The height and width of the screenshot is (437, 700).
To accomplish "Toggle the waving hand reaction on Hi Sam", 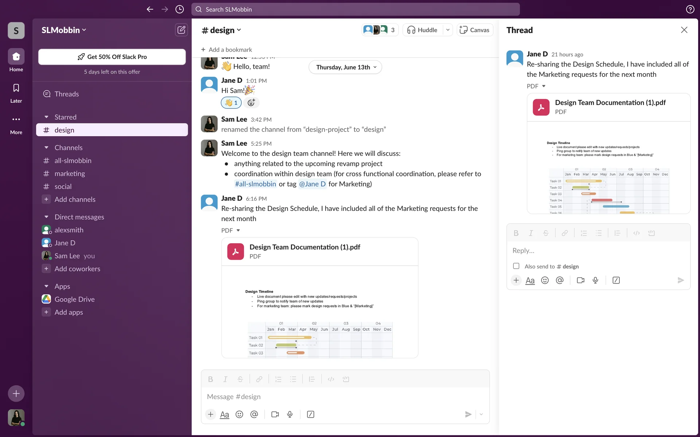I will pos(231,103).
